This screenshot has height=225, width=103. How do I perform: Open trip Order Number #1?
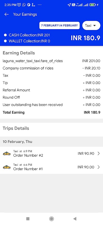51,167
